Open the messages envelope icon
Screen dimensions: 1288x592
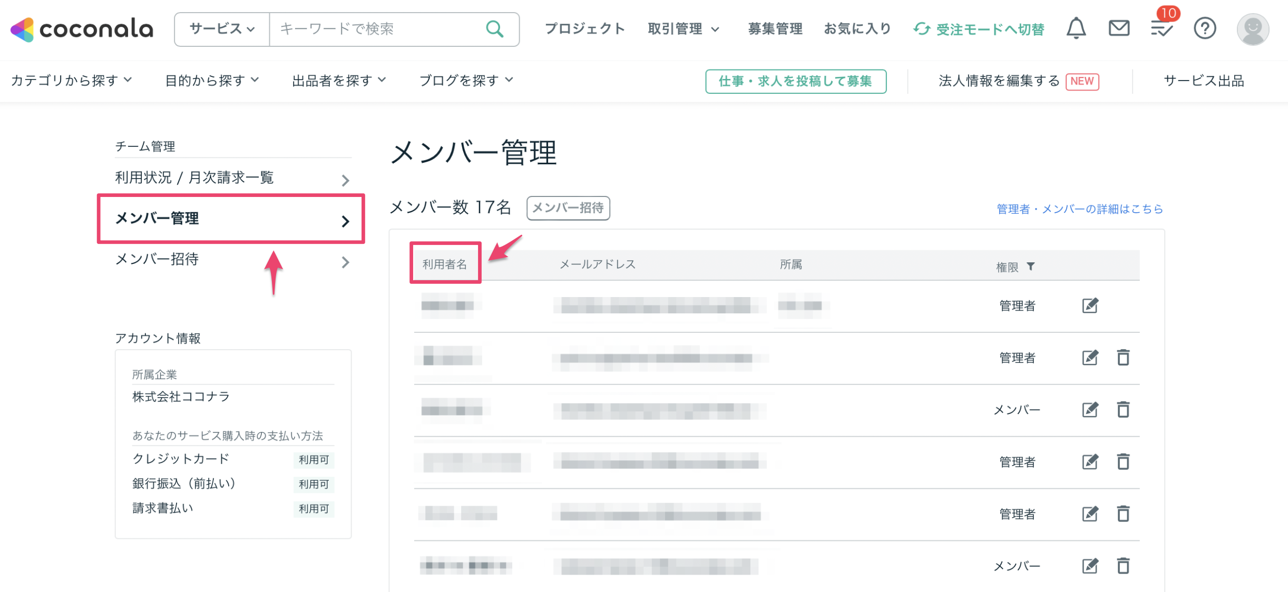1118,28
